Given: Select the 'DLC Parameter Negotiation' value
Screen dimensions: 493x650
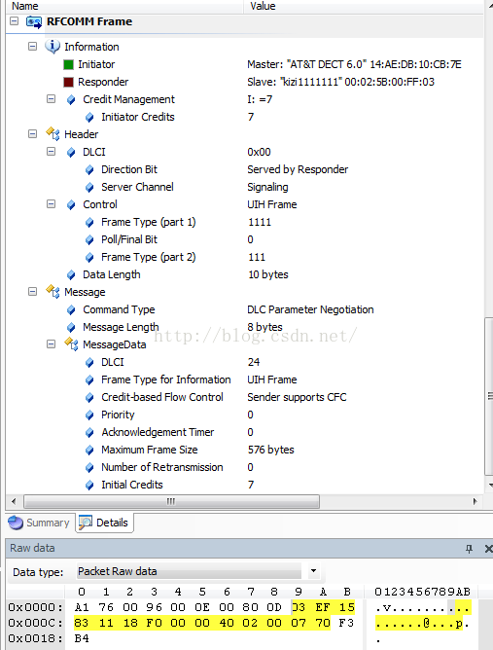Looking at the screenshot, I should coord(310,309).
